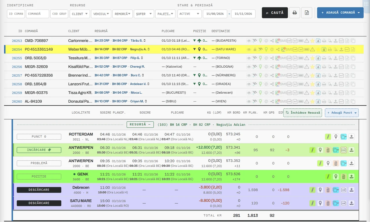Click the TAX icon in the MEGR-32609 row
The image size is (370, 222).
(295, 67)
